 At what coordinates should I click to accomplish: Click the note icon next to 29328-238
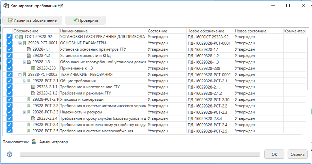click(33, 68)
